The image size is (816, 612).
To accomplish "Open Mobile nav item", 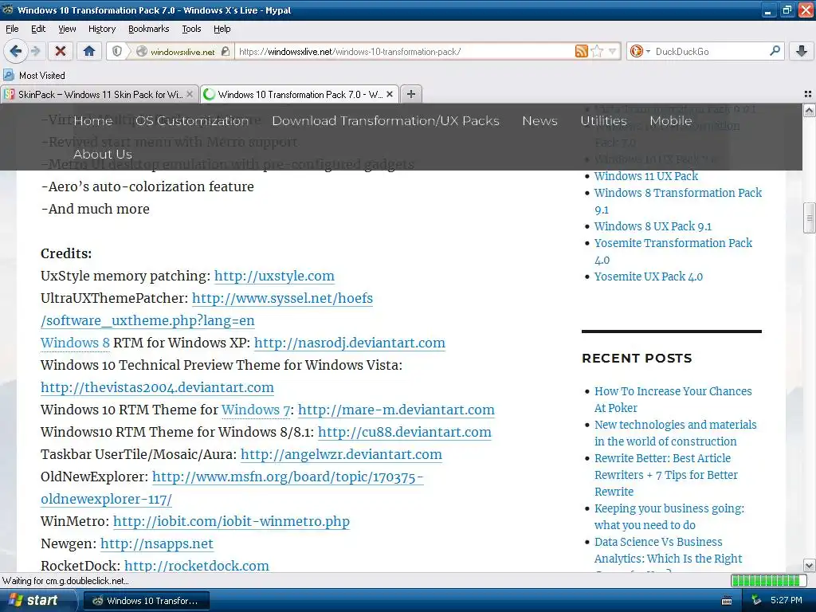I will (x=671, y=121).
